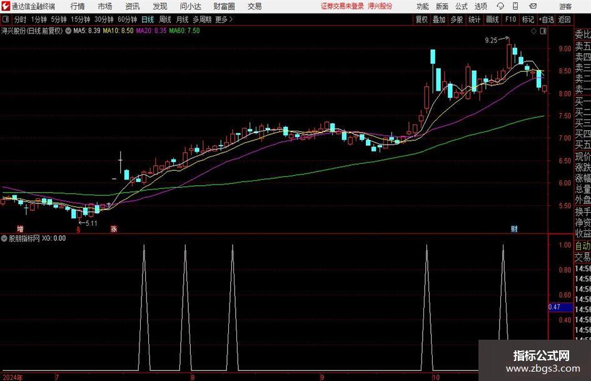The height and width of the screenshot is (381, 591).
Task: Open the 选项 menu
Action: pos(481,6)
